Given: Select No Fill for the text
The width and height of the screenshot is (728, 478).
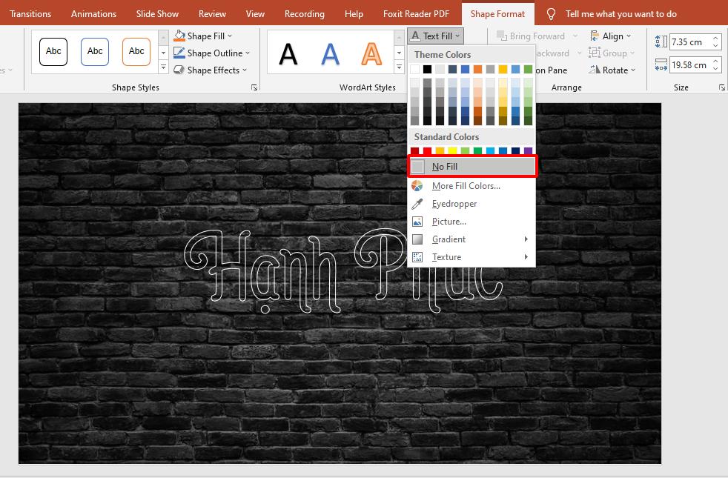Looking at the screenshot, I should [443, 165].
